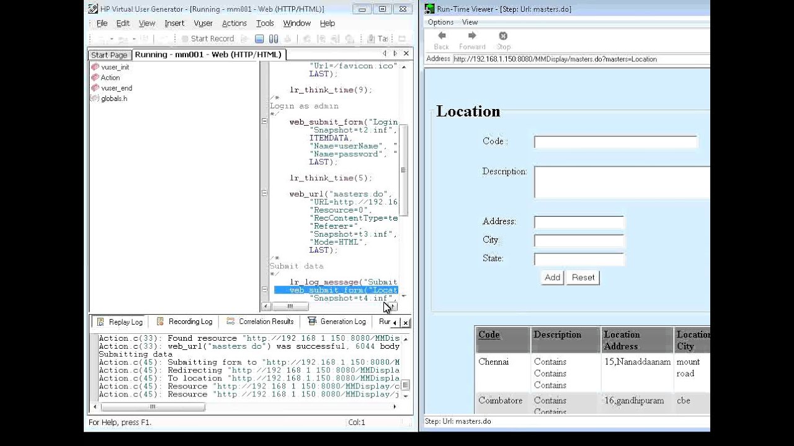The height and width of the screenshot is (446, 794).
Task: Click the Recording Log tab icon
Action: coord(160,321)
